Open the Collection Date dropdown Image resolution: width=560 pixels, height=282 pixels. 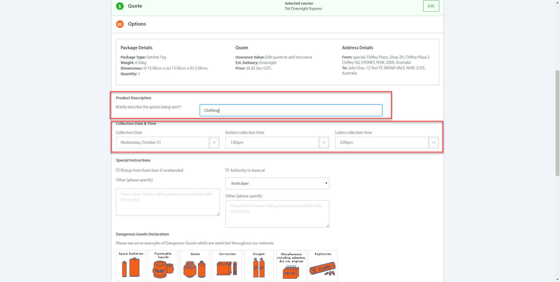coord(168,143)
